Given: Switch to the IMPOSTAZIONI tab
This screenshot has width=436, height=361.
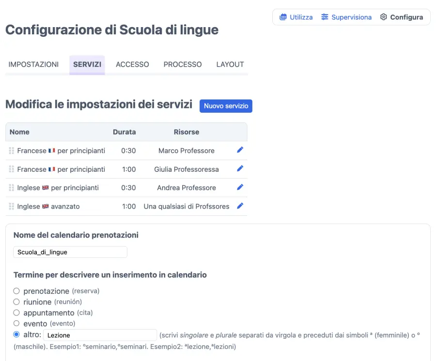Looking at the screenshot, I should (33, 64).
